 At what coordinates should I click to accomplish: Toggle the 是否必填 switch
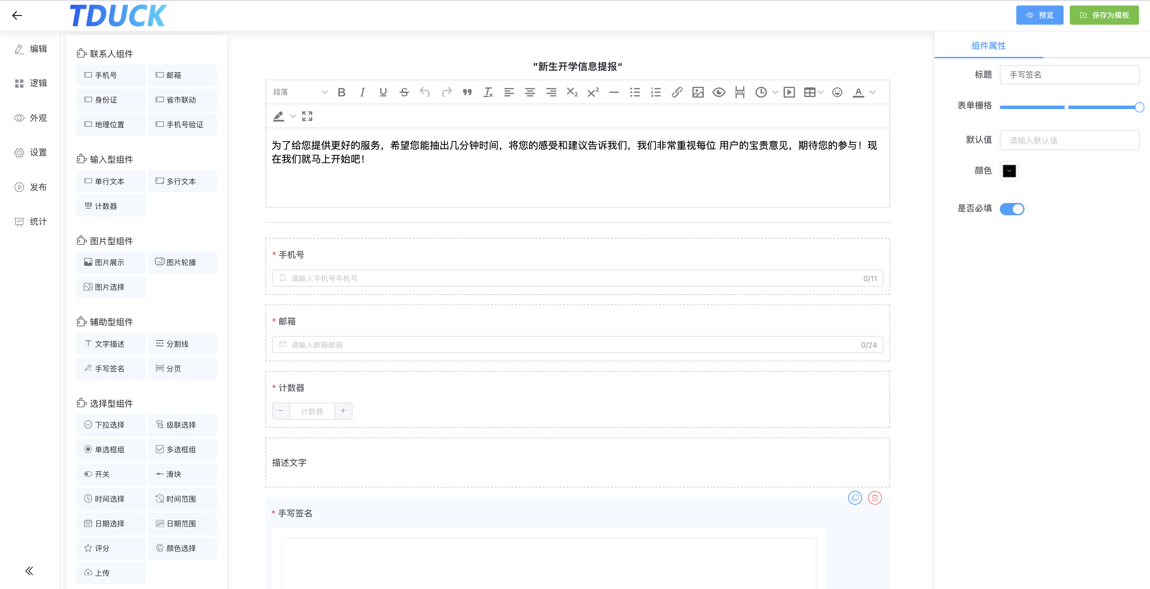1011,209
